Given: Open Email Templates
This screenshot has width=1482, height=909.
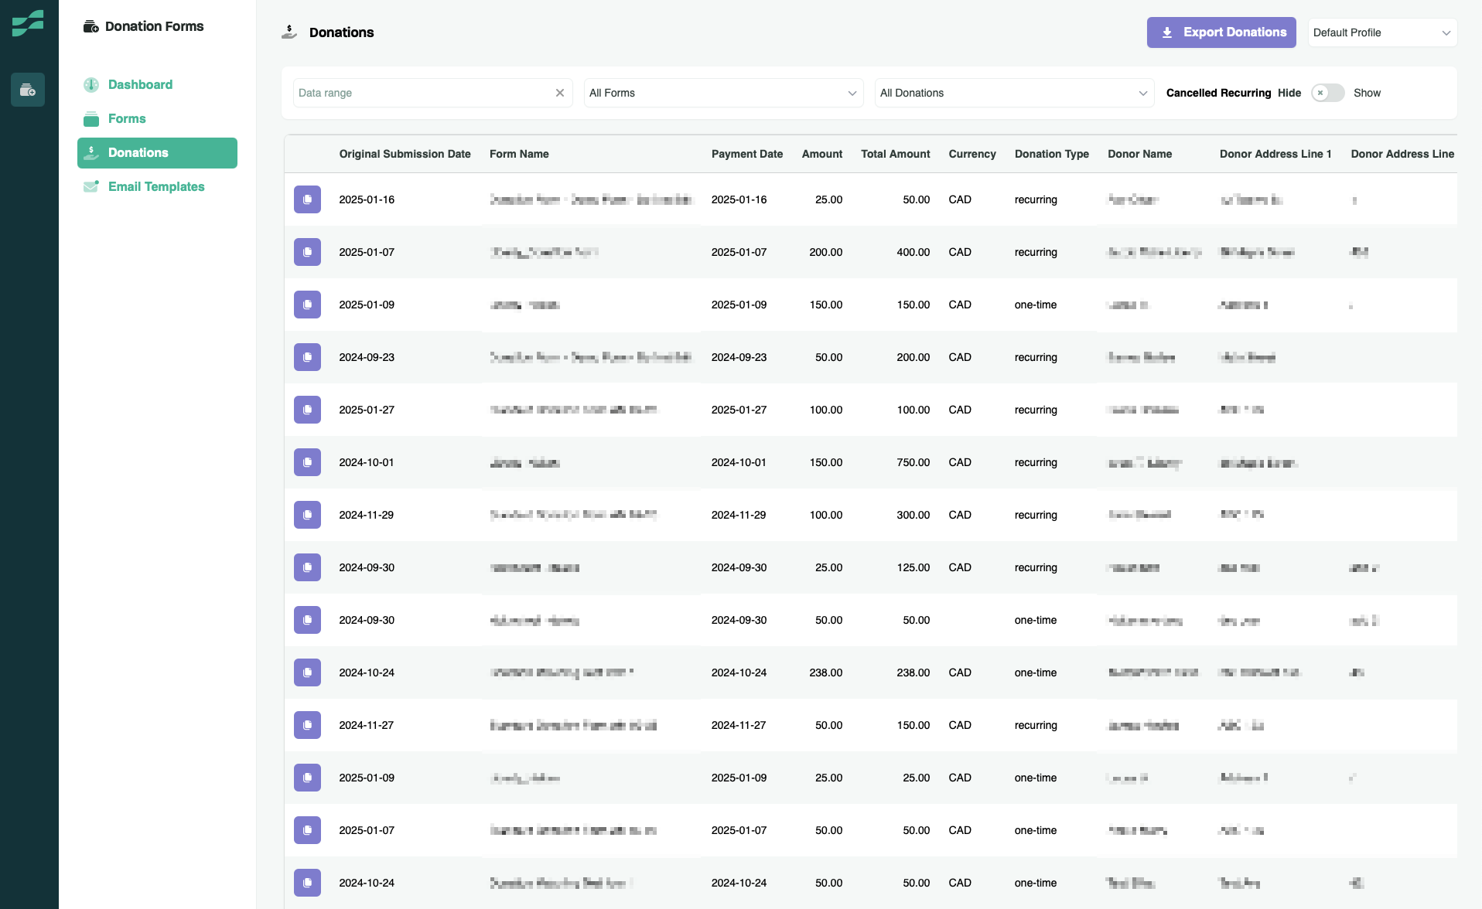Looking at the screenshot, I should click(x=156, y=186).
